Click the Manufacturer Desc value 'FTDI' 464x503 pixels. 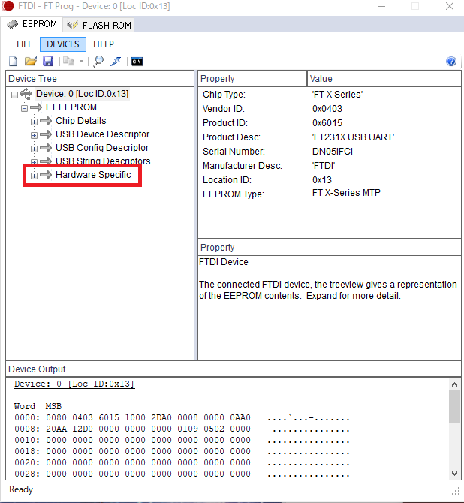pos(324,166)
